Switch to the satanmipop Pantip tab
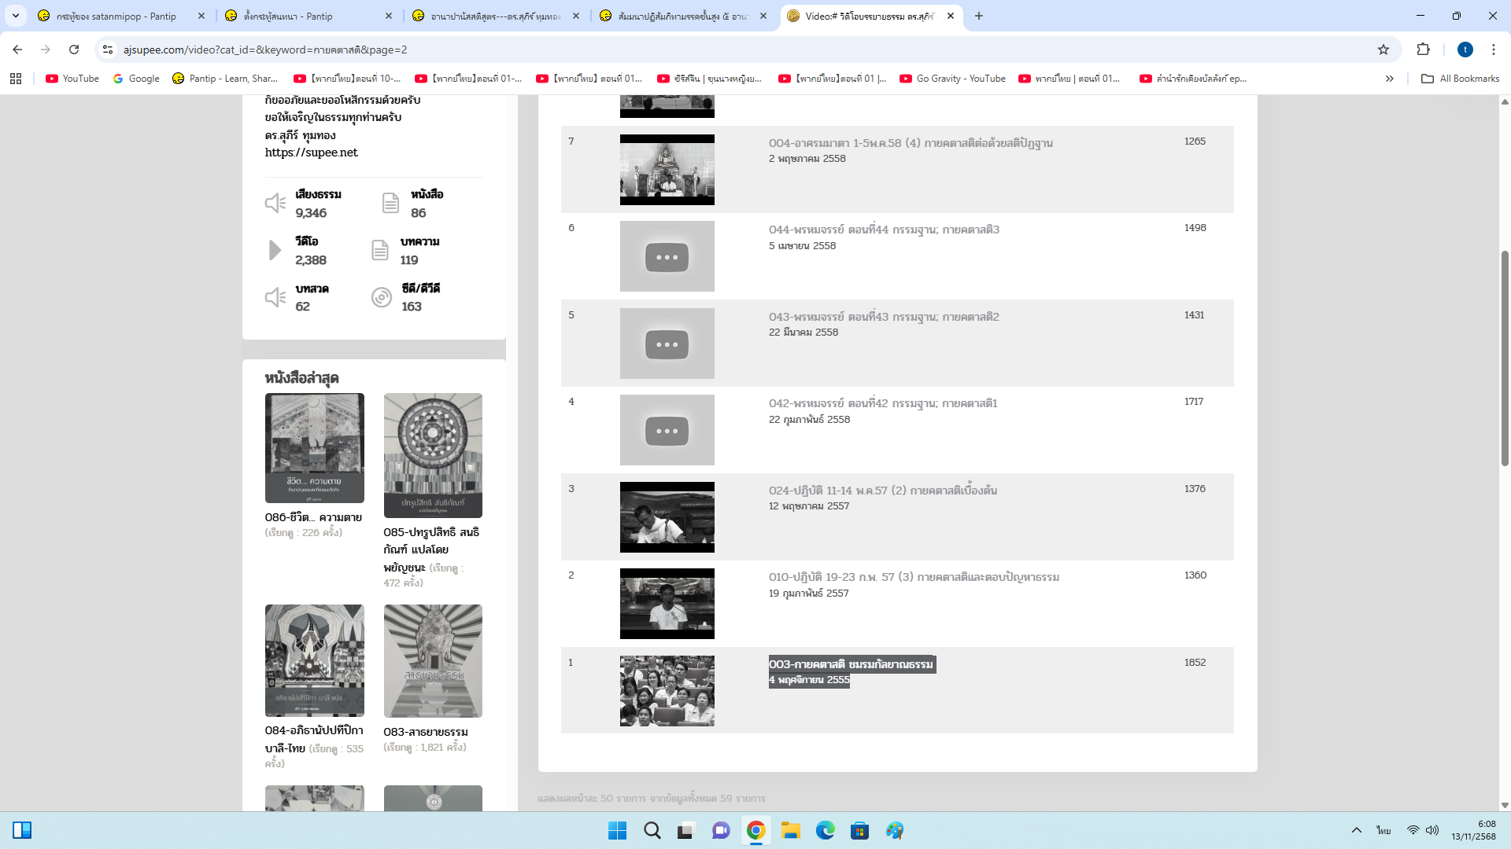This screenshot has height=849, width=1511. pos(118,16)
